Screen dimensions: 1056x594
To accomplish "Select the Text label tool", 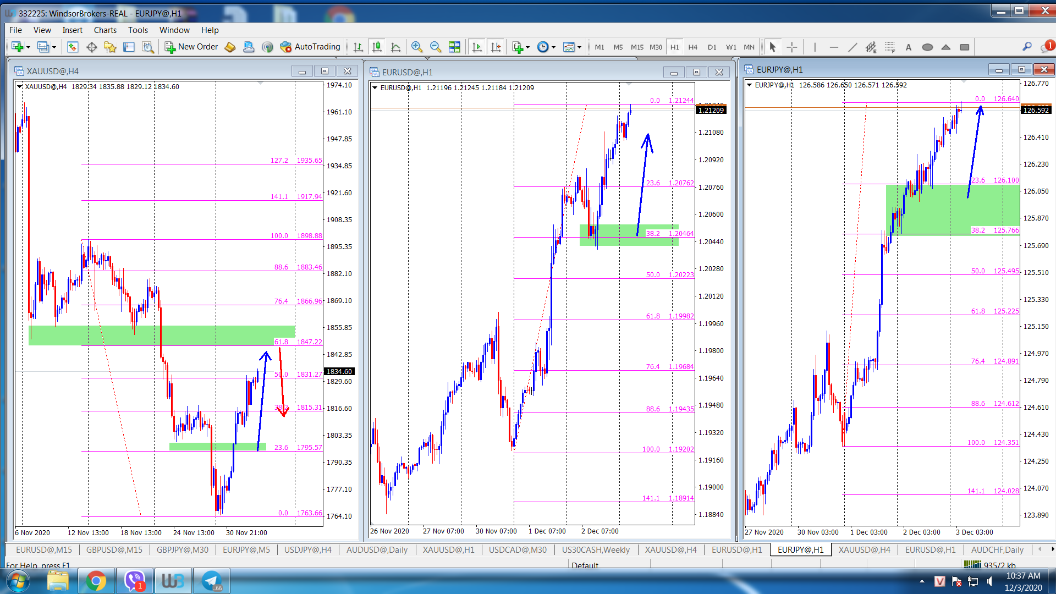I will [x=909, y=47].
